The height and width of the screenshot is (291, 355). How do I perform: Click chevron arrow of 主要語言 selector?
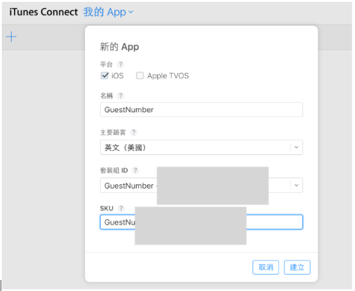tap(296, 148)
